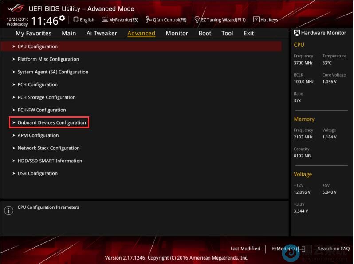Open MyFavorite(F3) label
Image resolution: width=354 pixels, height=264 pixels.
(124, 20)
